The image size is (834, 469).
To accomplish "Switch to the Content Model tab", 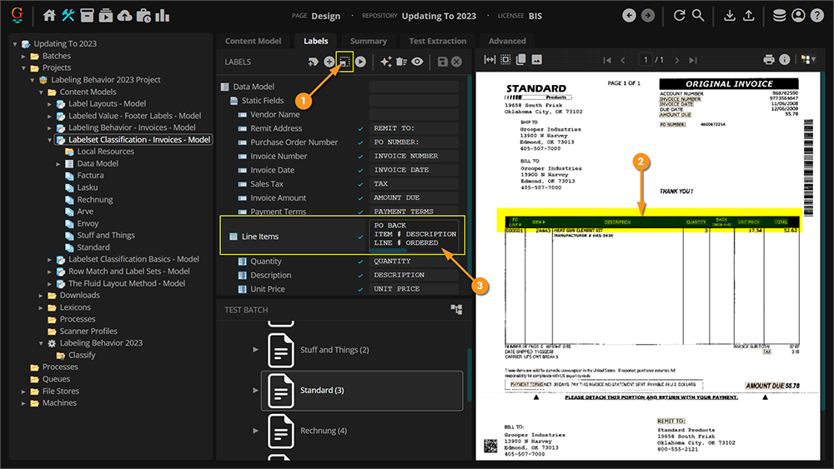I will pyautogui.click(x=253, y=41).
